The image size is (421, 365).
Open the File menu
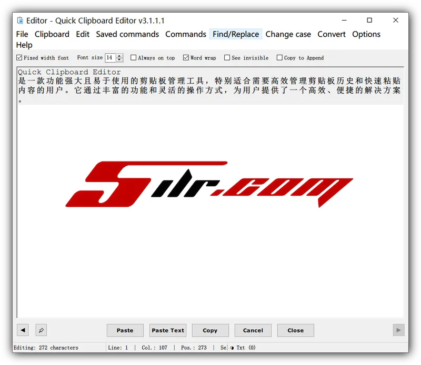tap(22, 34)
